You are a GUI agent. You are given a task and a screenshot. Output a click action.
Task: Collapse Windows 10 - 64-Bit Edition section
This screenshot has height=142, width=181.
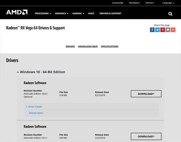click(x=41, y=72)
